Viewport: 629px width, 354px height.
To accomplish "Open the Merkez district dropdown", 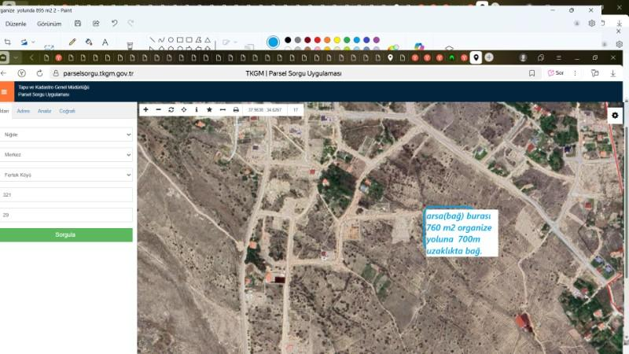I will (66, 154).
